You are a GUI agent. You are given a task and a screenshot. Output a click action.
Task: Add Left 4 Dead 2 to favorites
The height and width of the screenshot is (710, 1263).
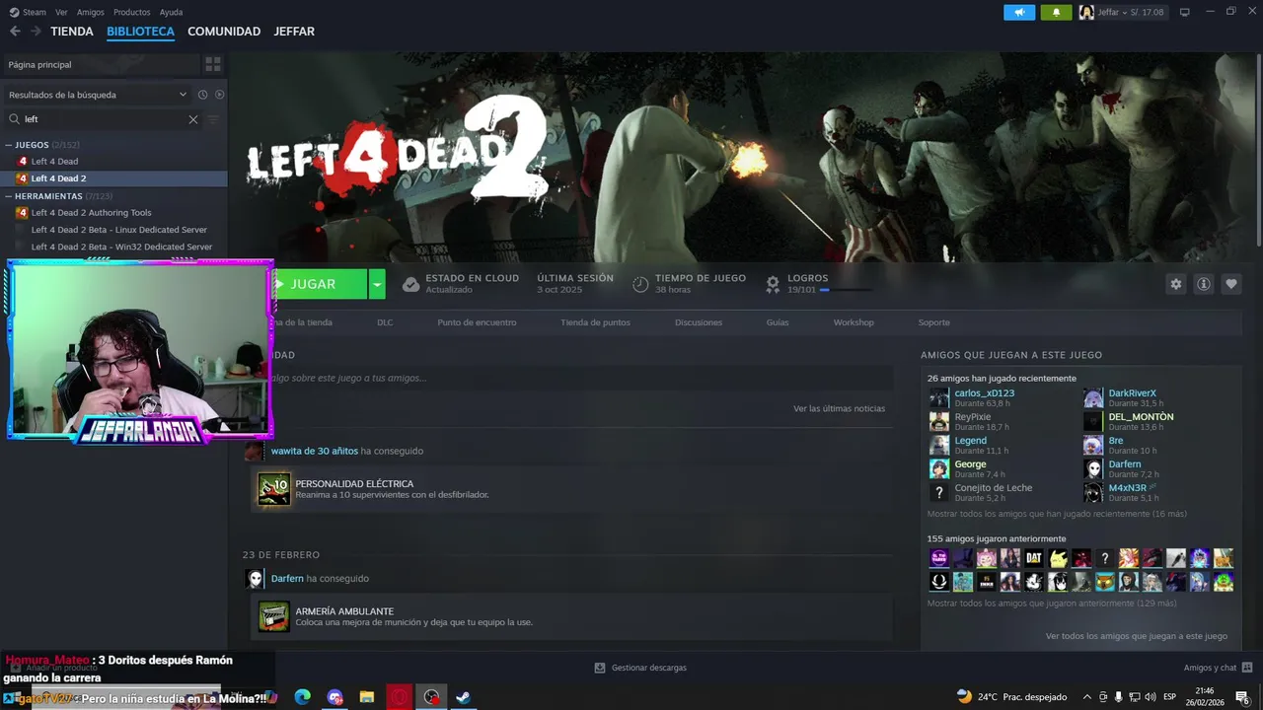[x=1230, y=284]
